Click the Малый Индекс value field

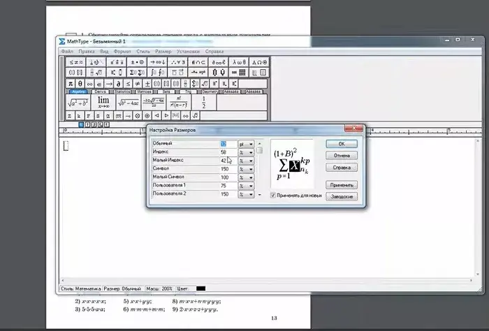click(228, 160)
